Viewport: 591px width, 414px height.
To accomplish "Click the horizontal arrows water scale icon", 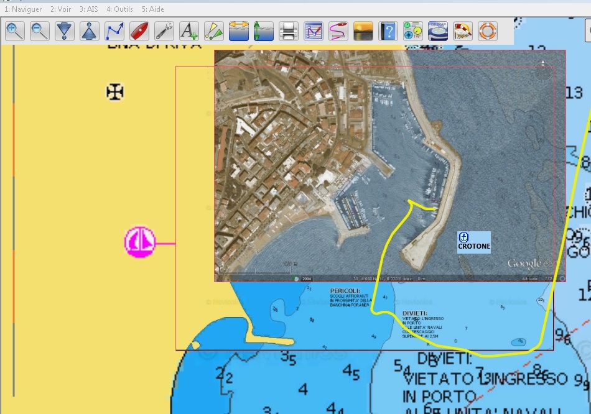I will (x=239, y=30).
